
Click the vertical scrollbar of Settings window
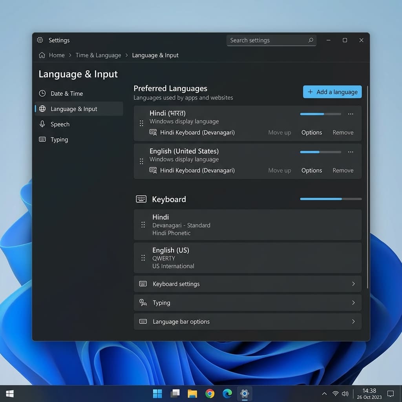(367, 187)
